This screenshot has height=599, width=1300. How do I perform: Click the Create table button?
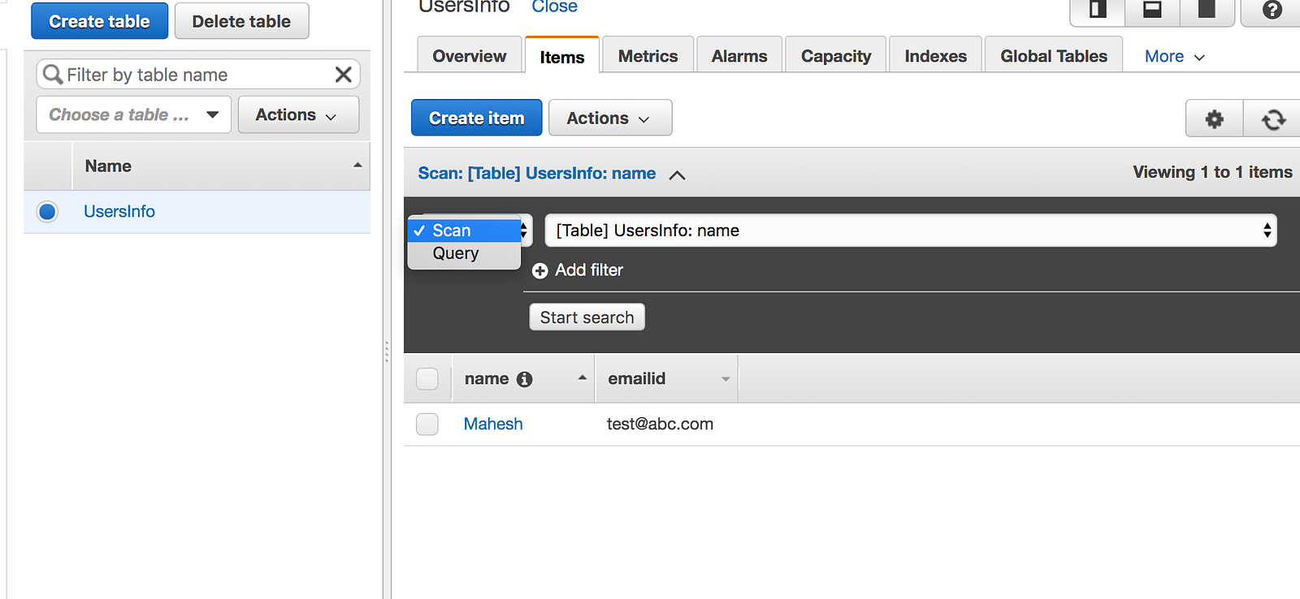(x=99, y=21)
